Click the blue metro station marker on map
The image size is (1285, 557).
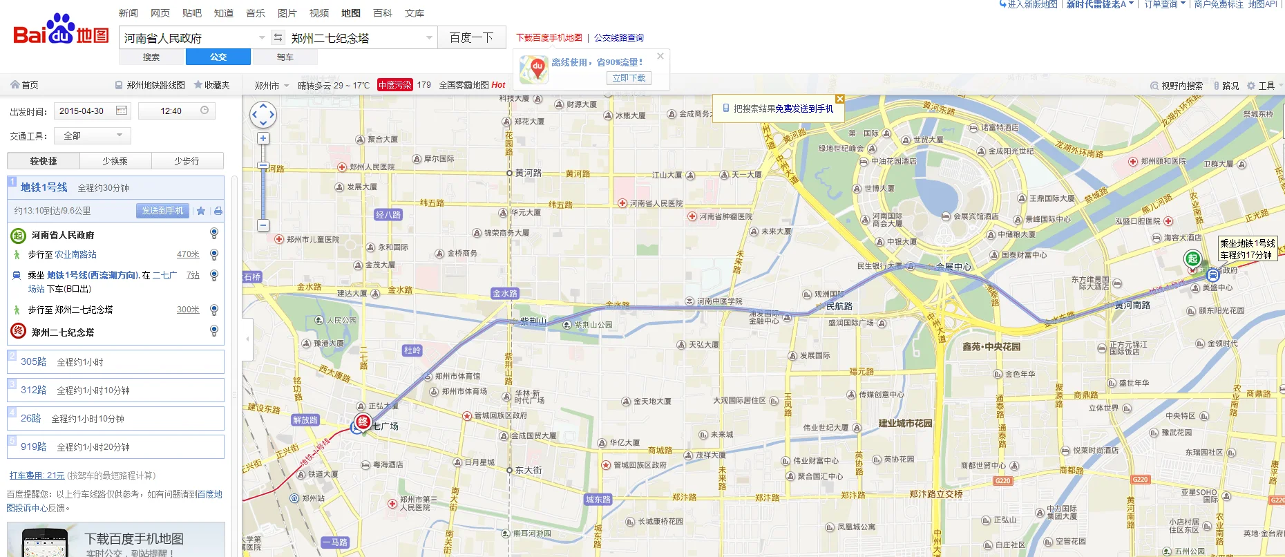click(1212, 274)
